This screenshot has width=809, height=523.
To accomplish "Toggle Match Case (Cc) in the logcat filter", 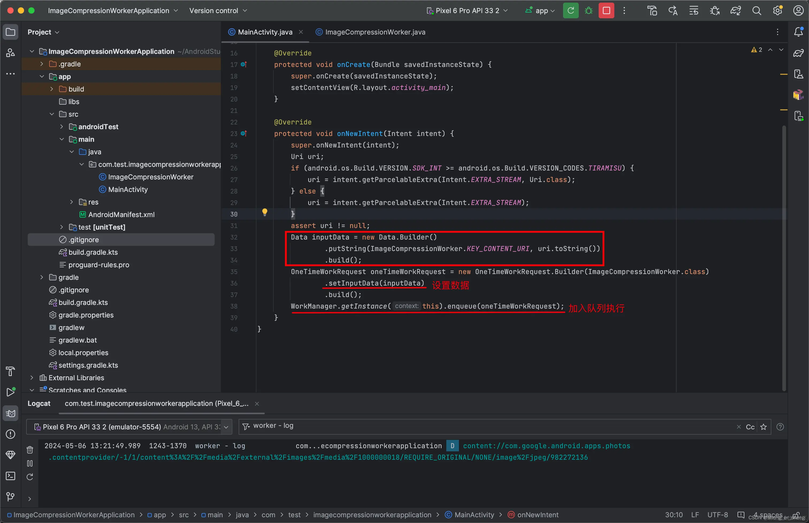I will 750,427.
